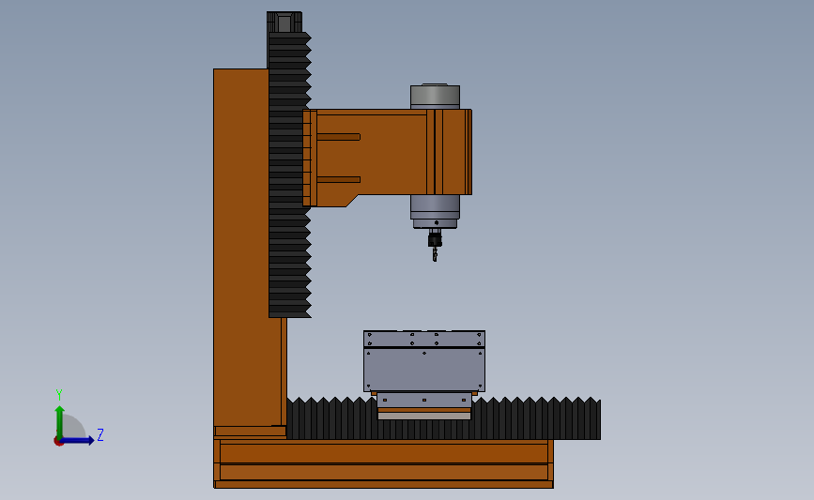Select the orange machine base frame
This screenshot has height=500, width=814.
[x=383, y=463]
